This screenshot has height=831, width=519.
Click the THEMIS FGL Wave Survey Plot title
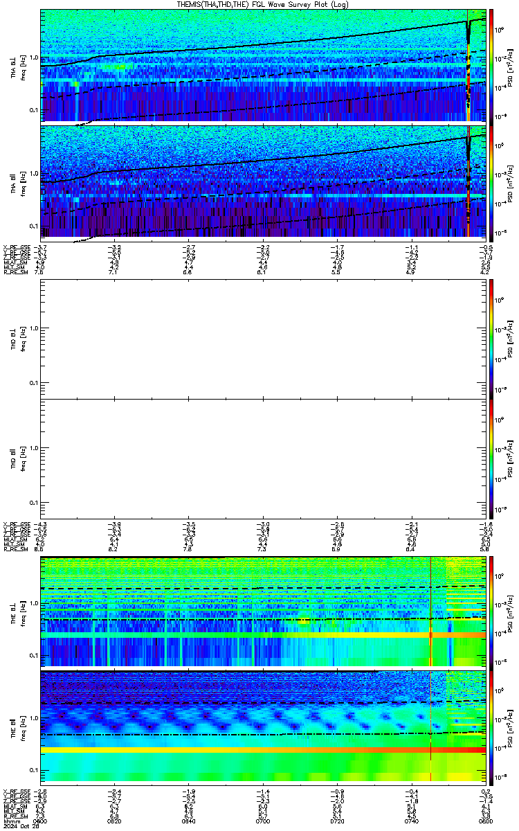click(x=262, y=4)
